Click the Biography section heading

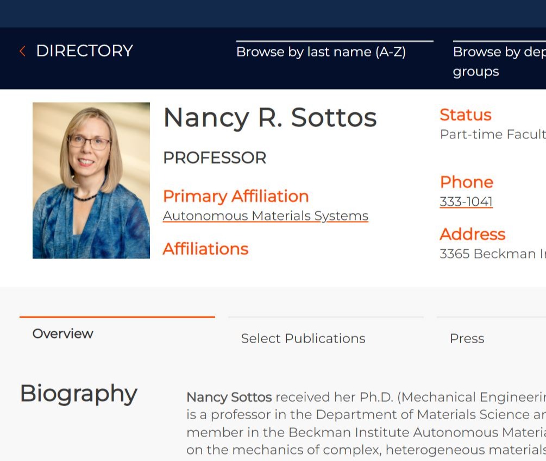point(79,394)
